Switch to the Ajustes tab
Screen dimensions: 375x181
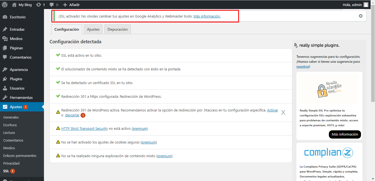click(x=93, y=29)
